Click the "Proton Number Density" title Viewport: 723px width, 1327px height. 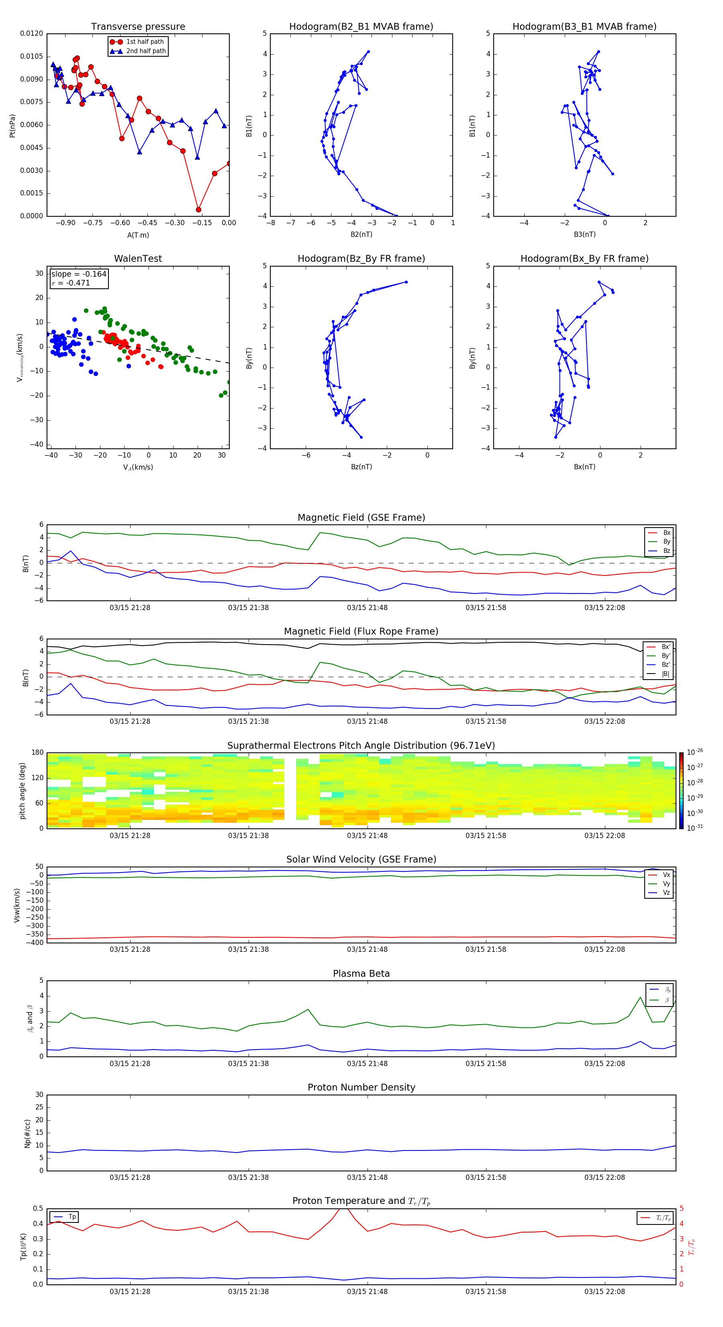point(361,1087)
